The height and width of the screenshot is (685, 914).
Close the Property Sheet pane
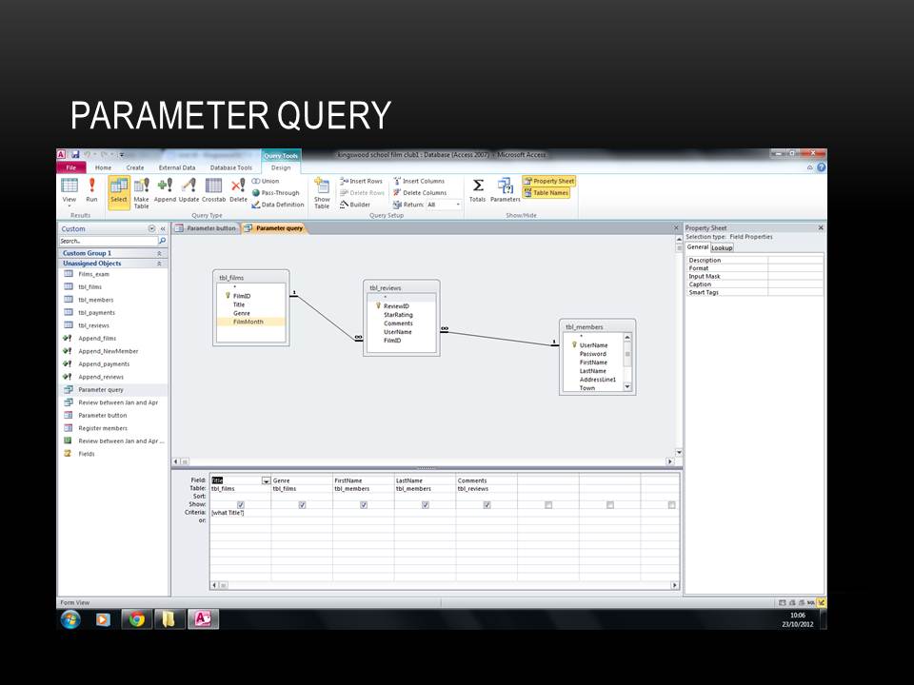pos(821,227)
